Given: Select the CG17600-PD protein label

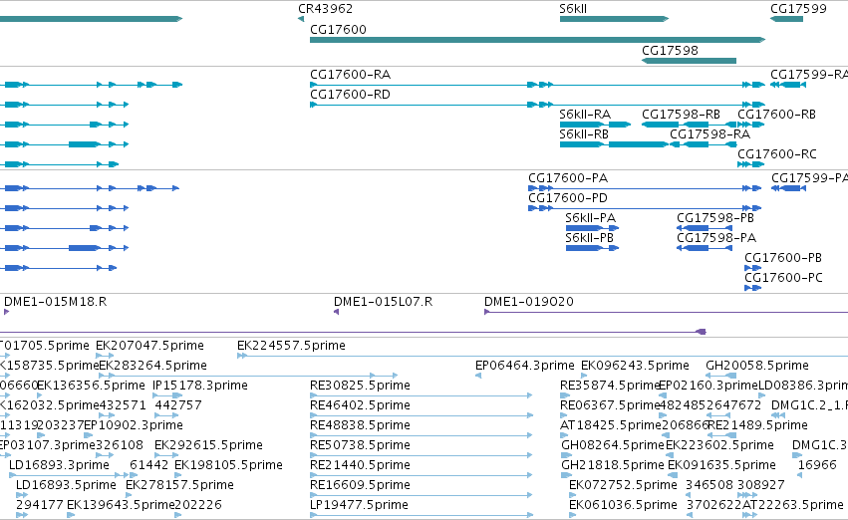Looking at the screenshot, I should [568, 198].
